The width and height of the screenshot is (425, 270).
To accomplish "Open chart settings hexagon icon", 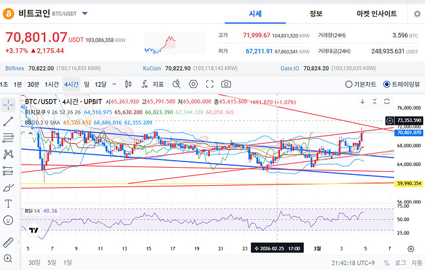I will (x=193, y=84).
